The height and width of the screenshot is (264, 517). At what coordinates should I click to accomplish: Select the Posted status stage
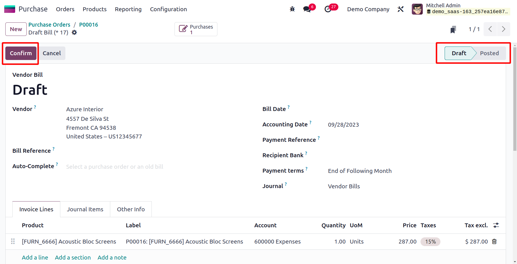pyautogui.click(x=489, y=53)
